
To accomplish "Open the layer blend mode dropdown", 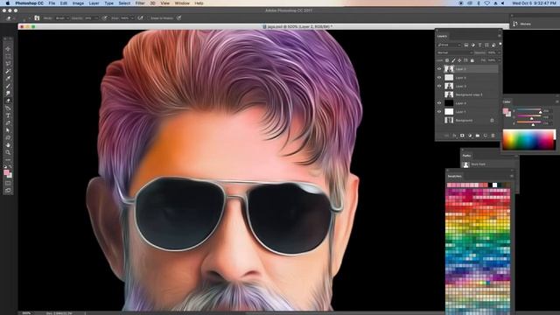I will [454, 52].
